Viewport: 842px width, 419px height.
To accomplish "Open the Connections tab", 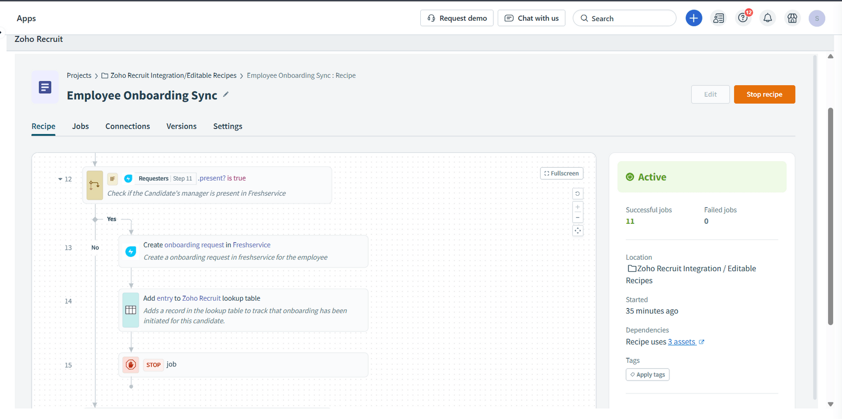I will tap(127, 126).
